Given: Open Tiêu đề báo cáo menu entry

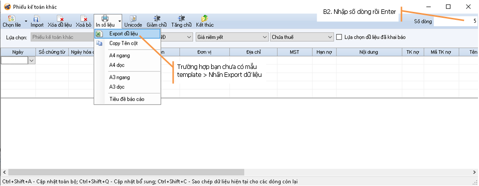Looking at the screenshot, I should coord(127,99).
